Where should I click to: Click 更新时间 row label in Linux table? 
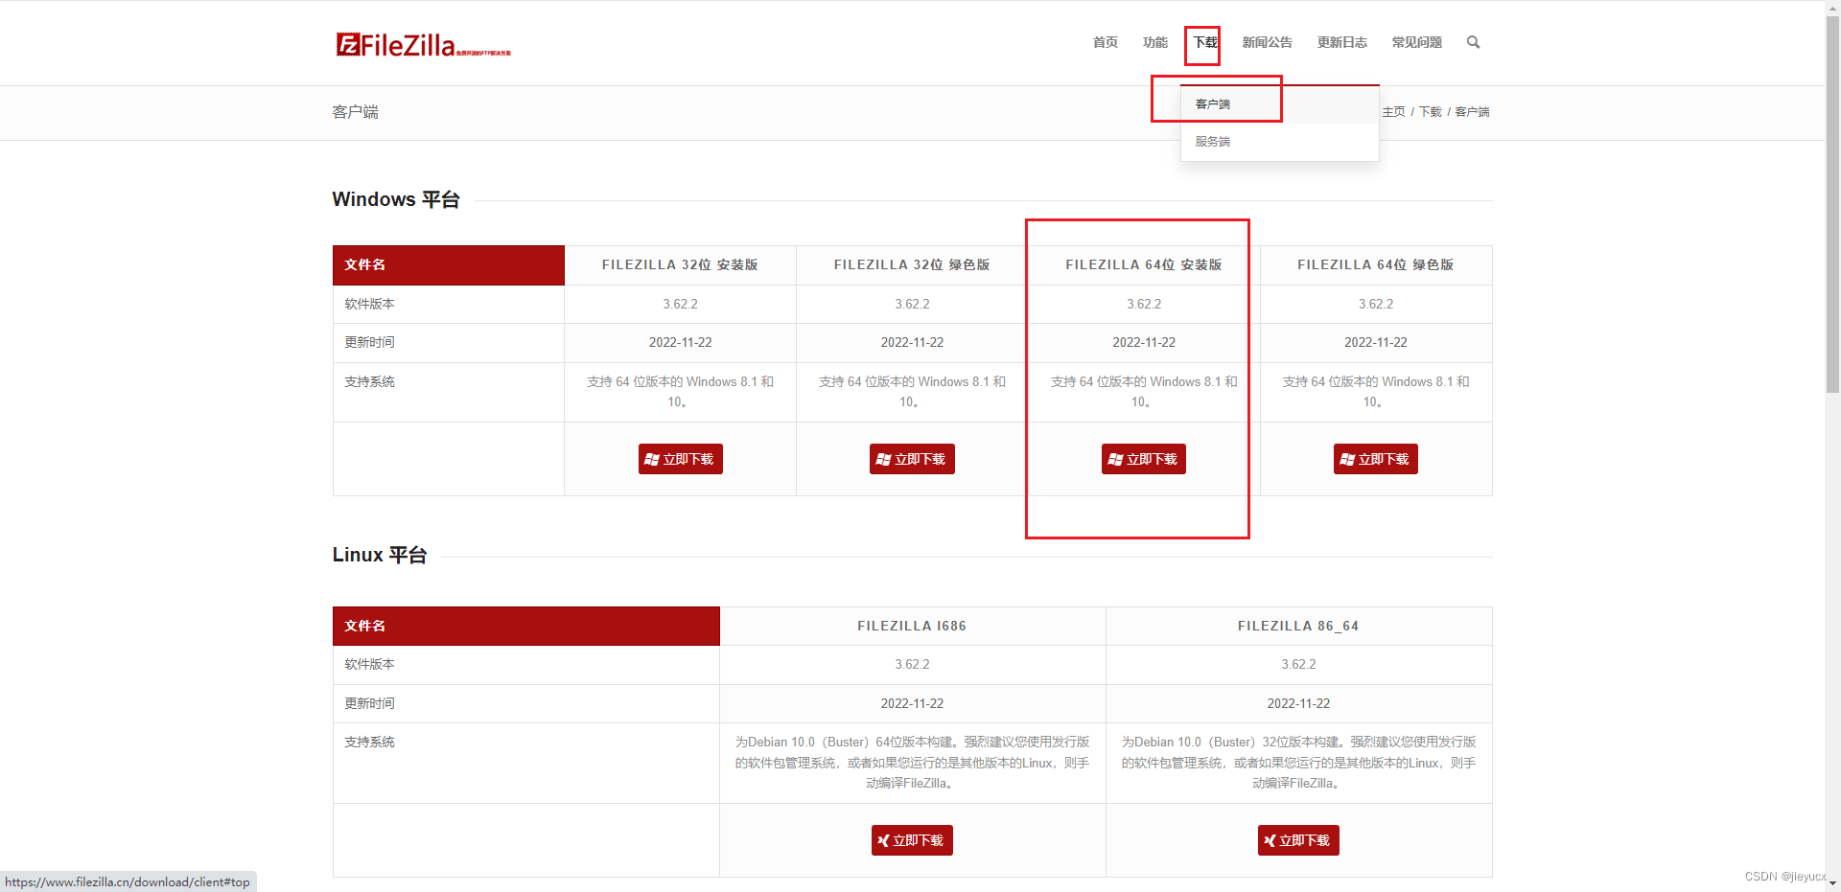[369, 703]
